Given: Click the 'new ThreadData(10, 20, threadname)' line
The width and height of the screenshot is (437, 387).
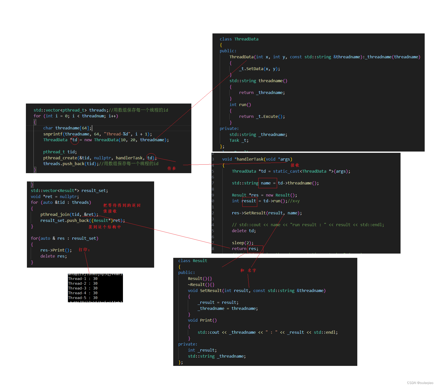Looking at the screenshot, I should click(x=106, y=140).
